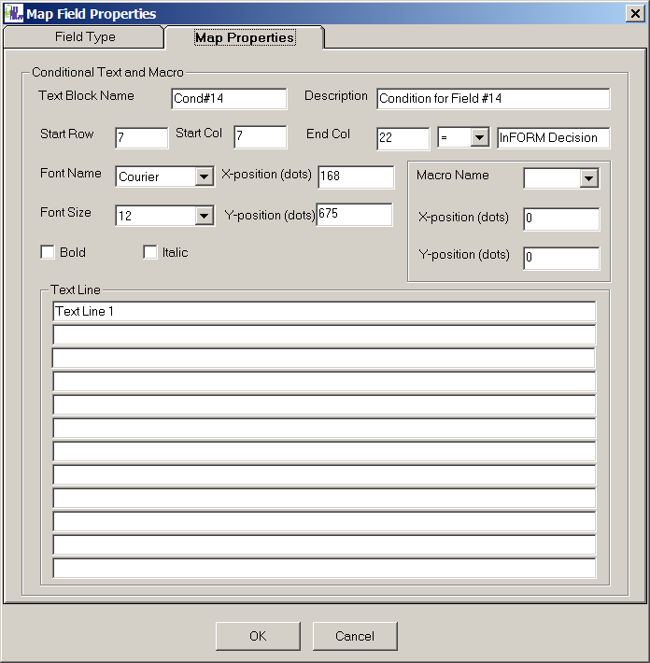The height and width of the screenshot is (663, 650).
Task: Toggle the Italic checkbox
Action: coord(149,252)
